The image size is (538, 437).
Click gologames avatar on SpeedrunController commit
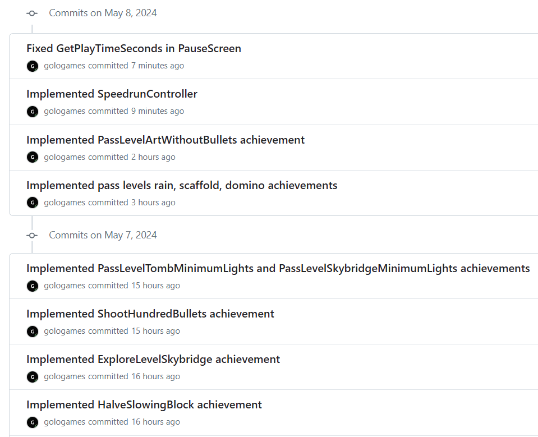point(33,112)
